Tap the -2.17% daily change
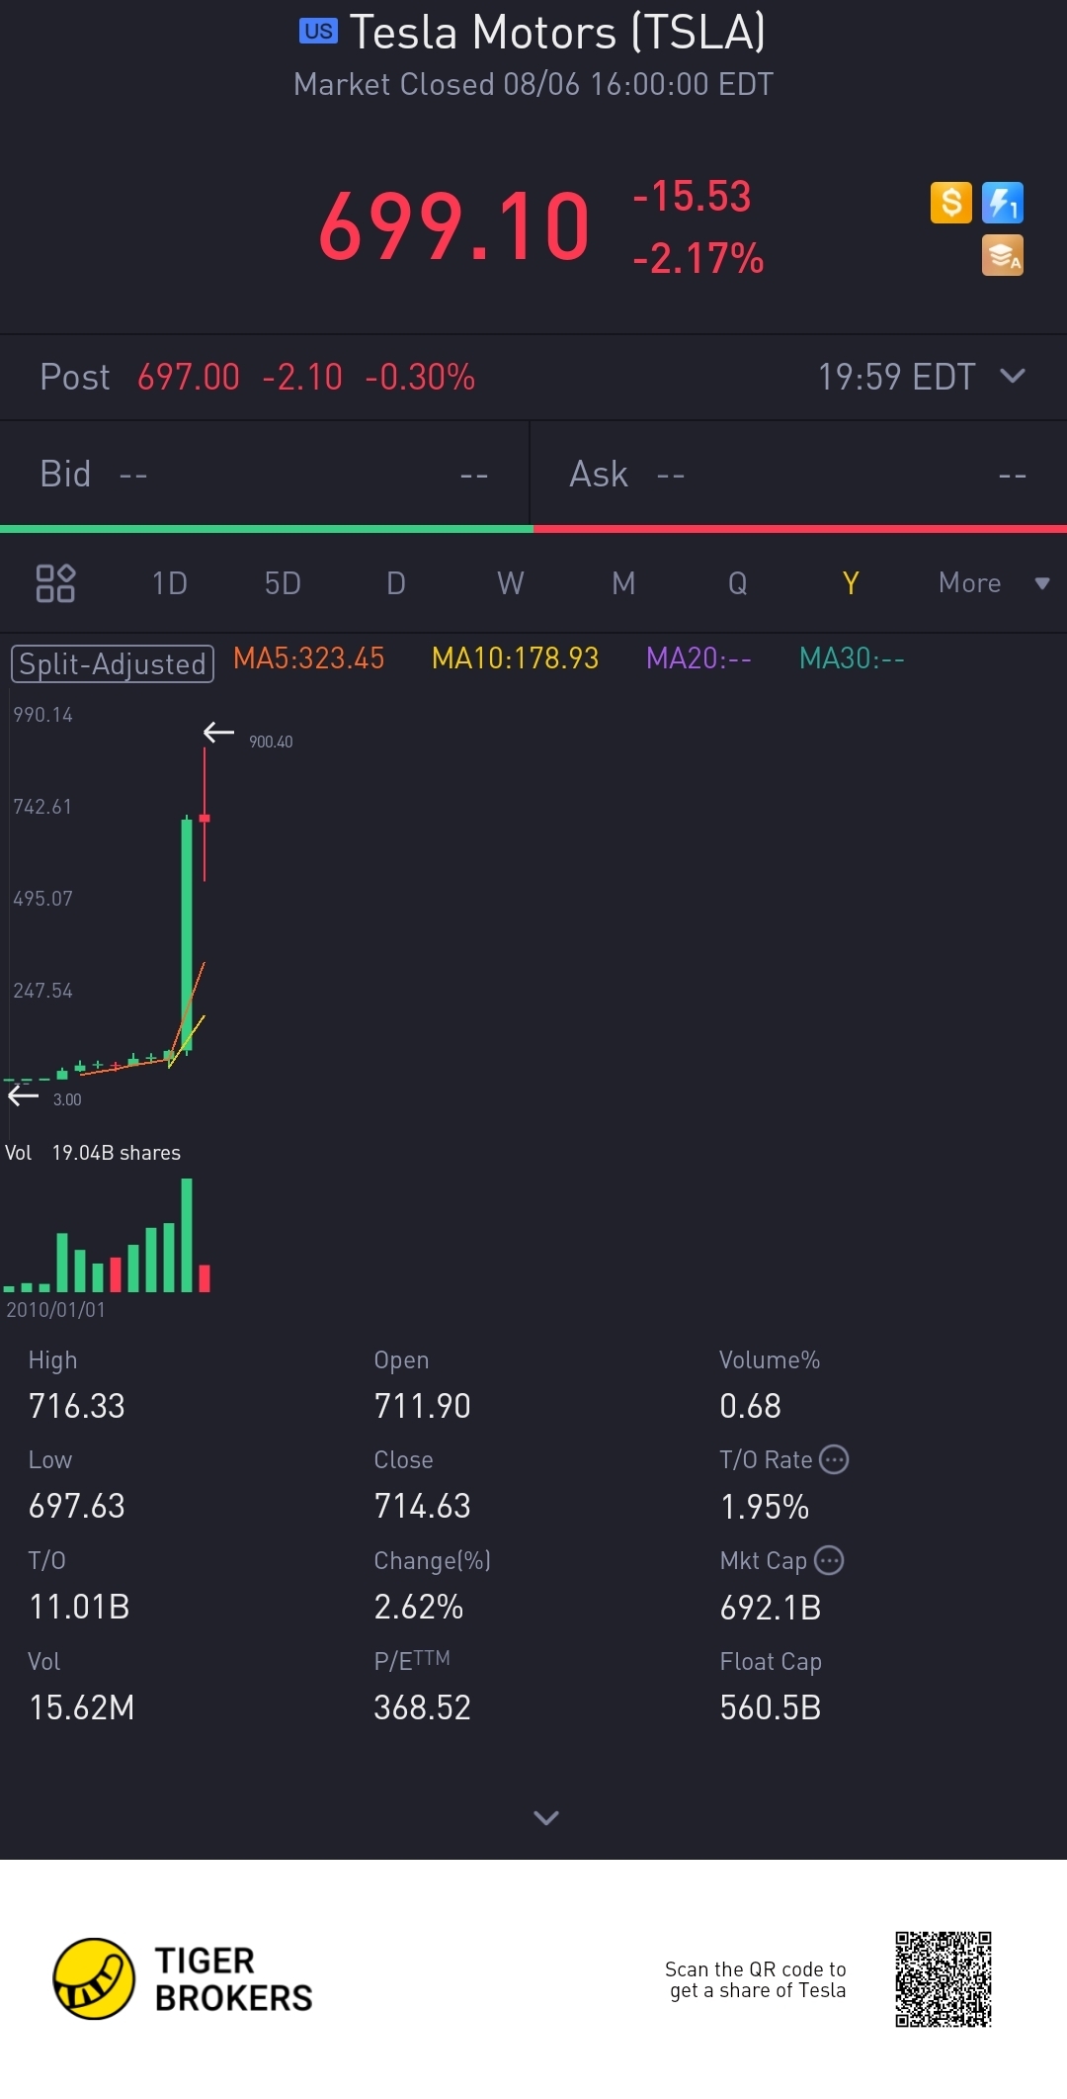The image size is (1067, 2099). [698, 259]
